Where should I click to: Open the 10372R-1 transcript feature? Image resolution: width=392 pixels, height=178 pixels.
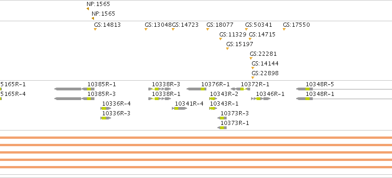coord(240,89)
